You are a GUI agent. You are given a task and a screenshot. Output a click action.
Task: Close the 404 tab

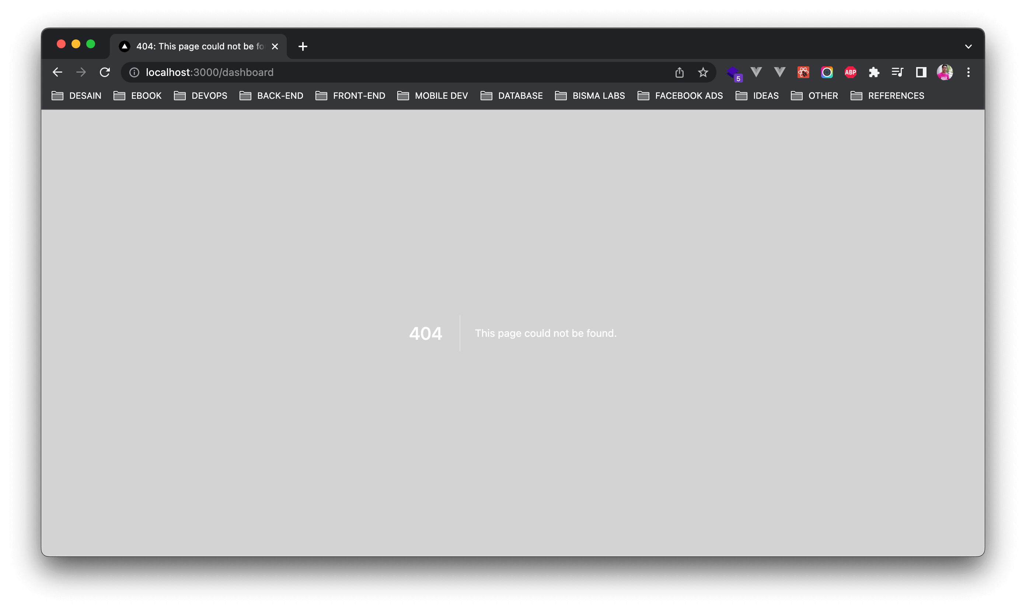pos(275,46)
